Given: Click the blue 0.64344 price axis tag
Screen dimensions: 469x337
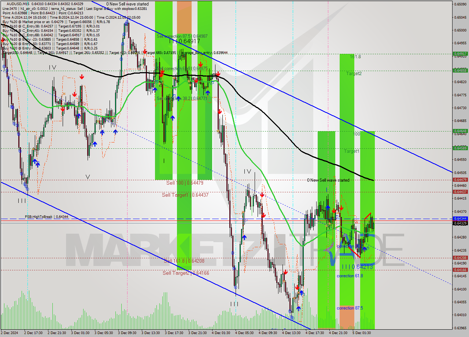Looking at the screenshot, I should tap(460, 218).
